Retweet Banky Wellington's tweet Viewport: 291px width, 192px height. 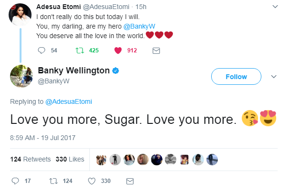tap(53, 181)
